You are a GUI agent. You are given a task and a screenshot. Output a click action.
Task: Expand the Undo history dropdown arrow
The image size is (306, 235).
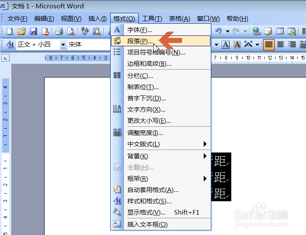click(228, 31)
